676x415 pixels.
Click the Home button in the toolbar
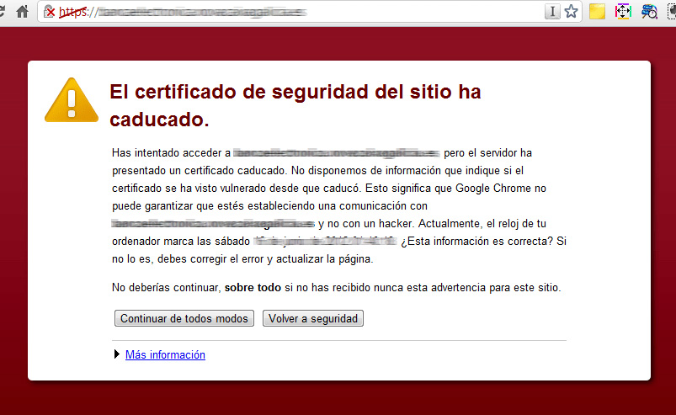(23, 11)
